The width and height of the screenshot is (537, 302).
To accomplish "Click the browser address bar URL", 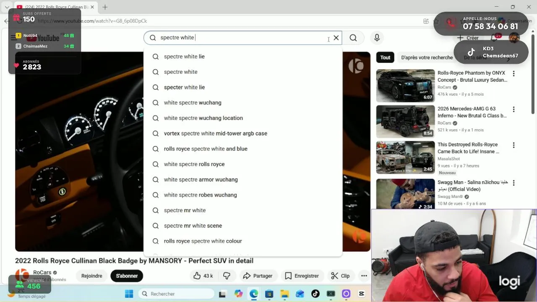I will click(x=92, y=21).
